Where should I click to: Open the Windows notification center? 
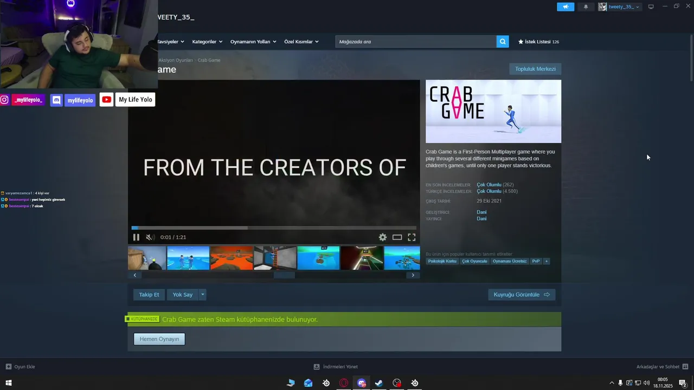683,383
